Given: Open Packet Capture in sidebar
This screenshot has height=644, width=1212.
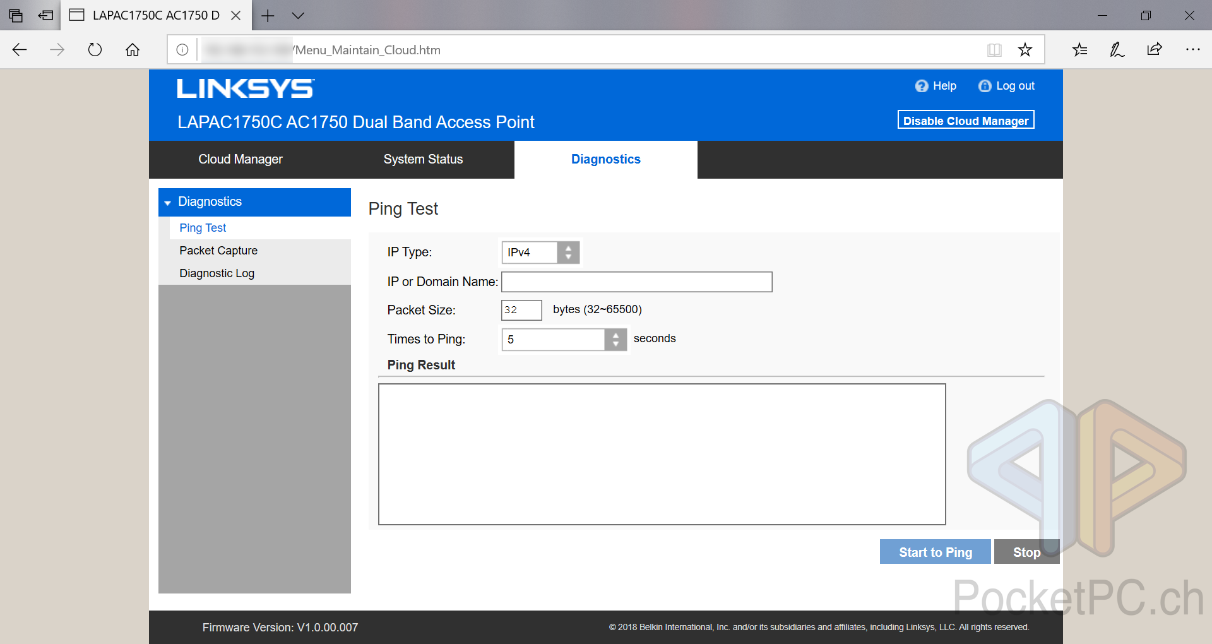Looking at the screenshot, I should tap(218, 251).
